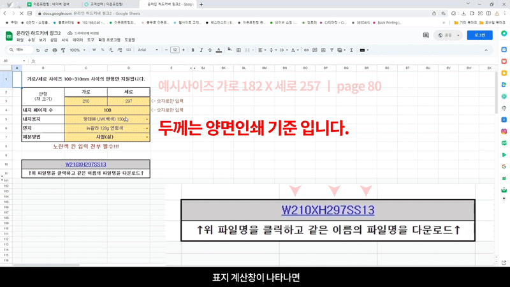
Task: Open the name box A1 dropdown
Action: pyautogui.click(x=24, y=61)
